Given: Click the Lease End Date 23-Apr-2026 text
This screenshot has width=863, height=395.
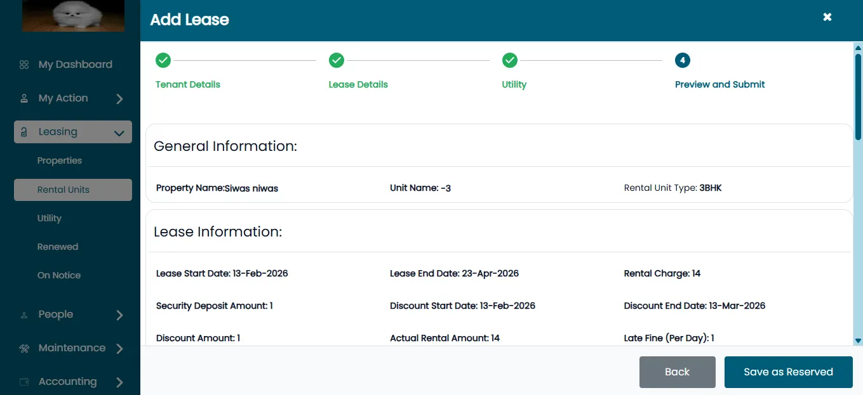Looking at the screenshot, I should tap(455, 274).
